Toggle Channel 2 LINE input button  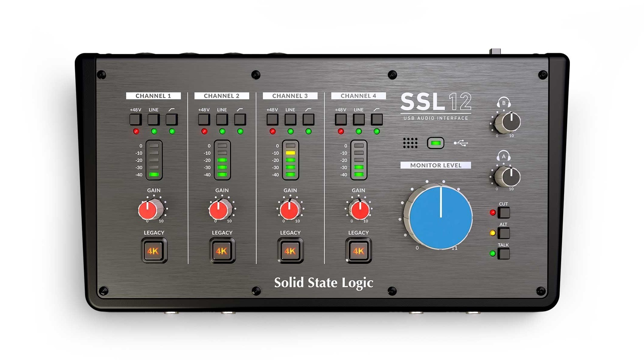point(222,120)
